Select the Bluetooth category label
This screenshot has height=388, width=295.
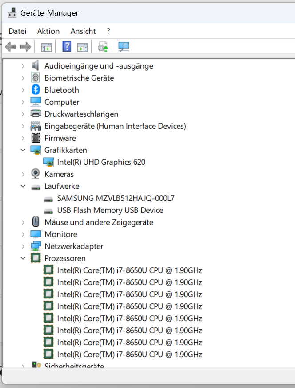62,90
